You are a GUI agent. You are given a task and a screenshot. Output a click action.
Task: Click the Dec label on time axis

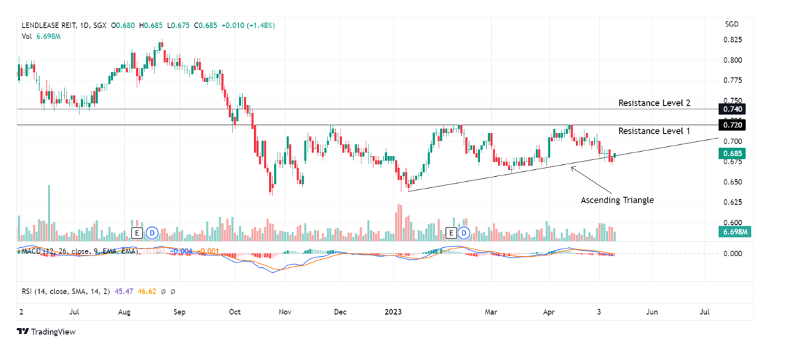coord(340,313)
